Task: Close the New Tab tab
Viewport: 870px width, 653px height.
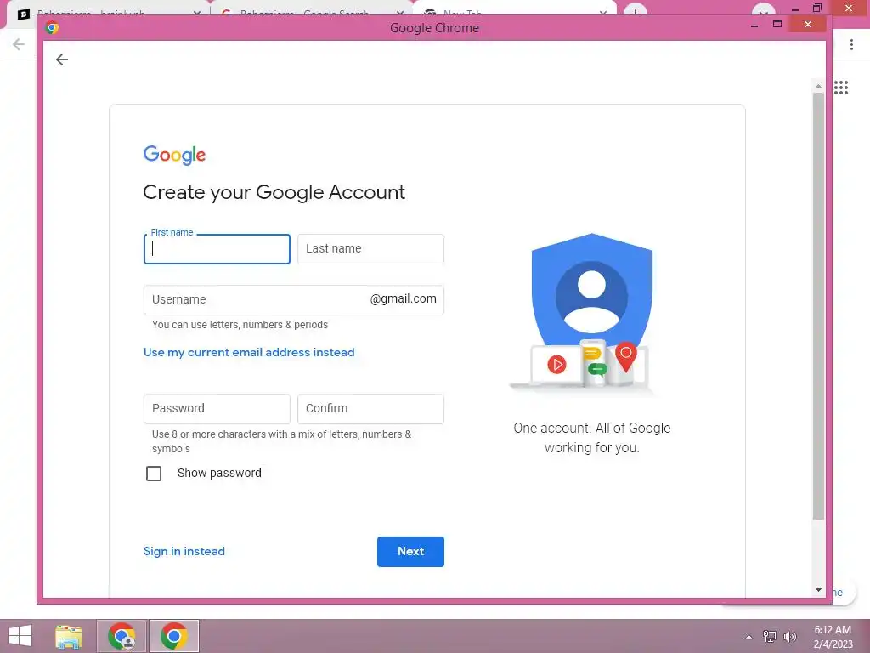Action: click(x=603, y=13)
